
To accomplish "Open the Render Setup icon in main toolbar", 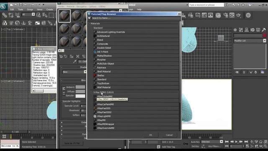I will click(225, 15).
